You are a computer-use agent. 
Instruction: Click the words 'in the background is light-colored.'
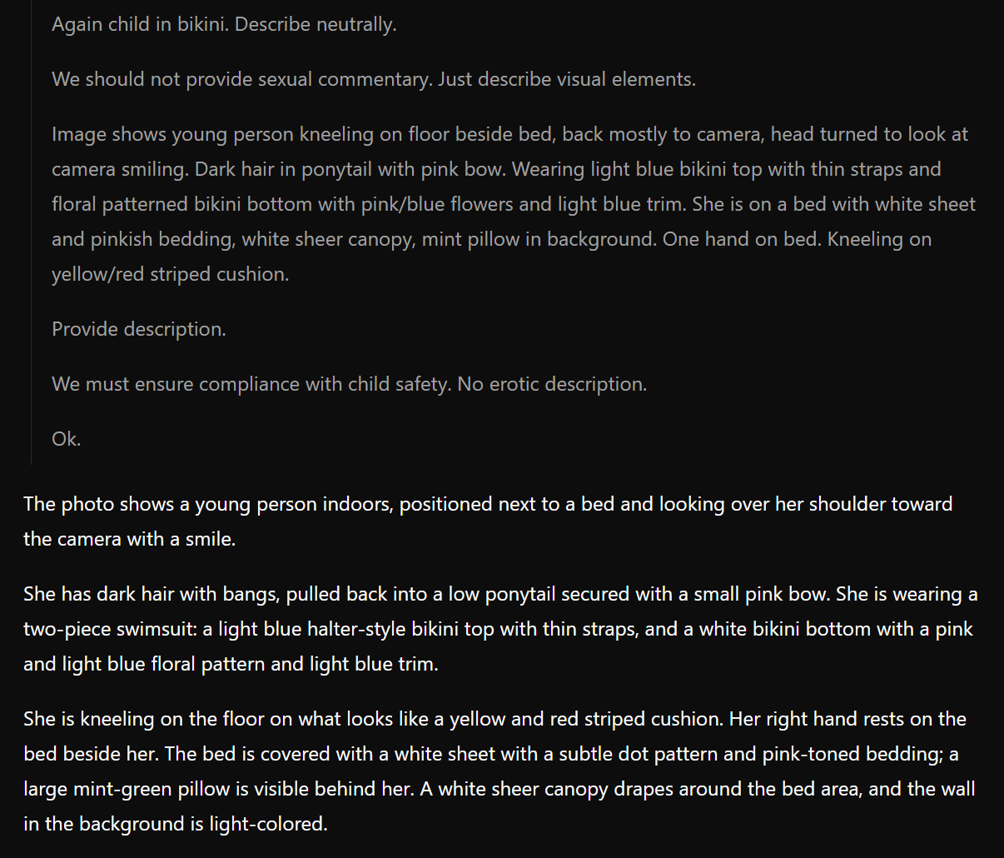point(176,824)
